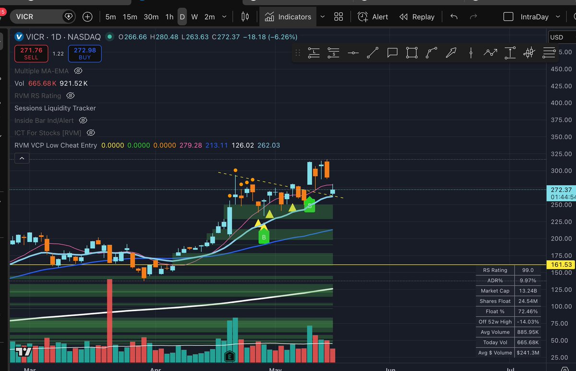The width and height of the screenshot is (576, 371).
Task: Select the Arrow drawing tool
Action: pos(451,53)
